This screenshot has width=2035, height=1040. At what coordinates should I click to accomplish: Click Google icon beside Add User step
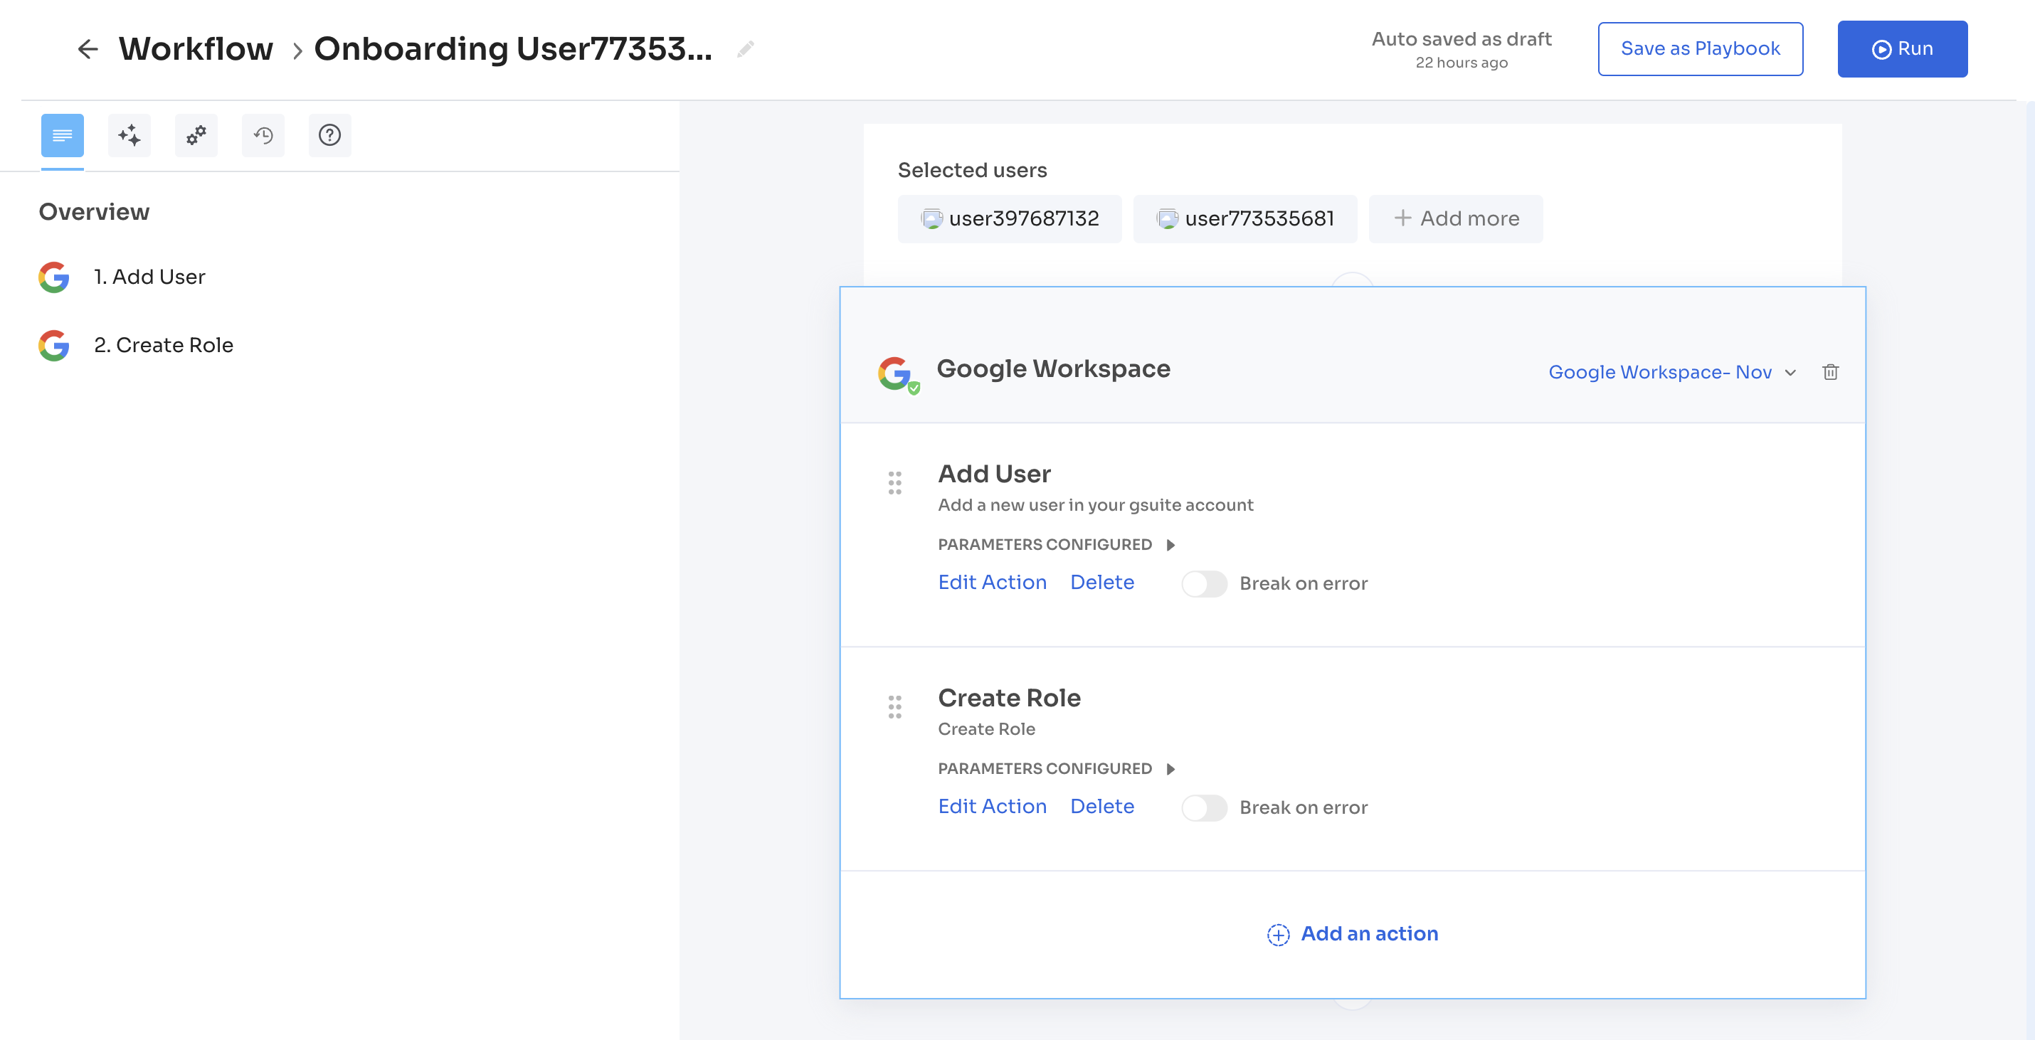tap(53, 277)
